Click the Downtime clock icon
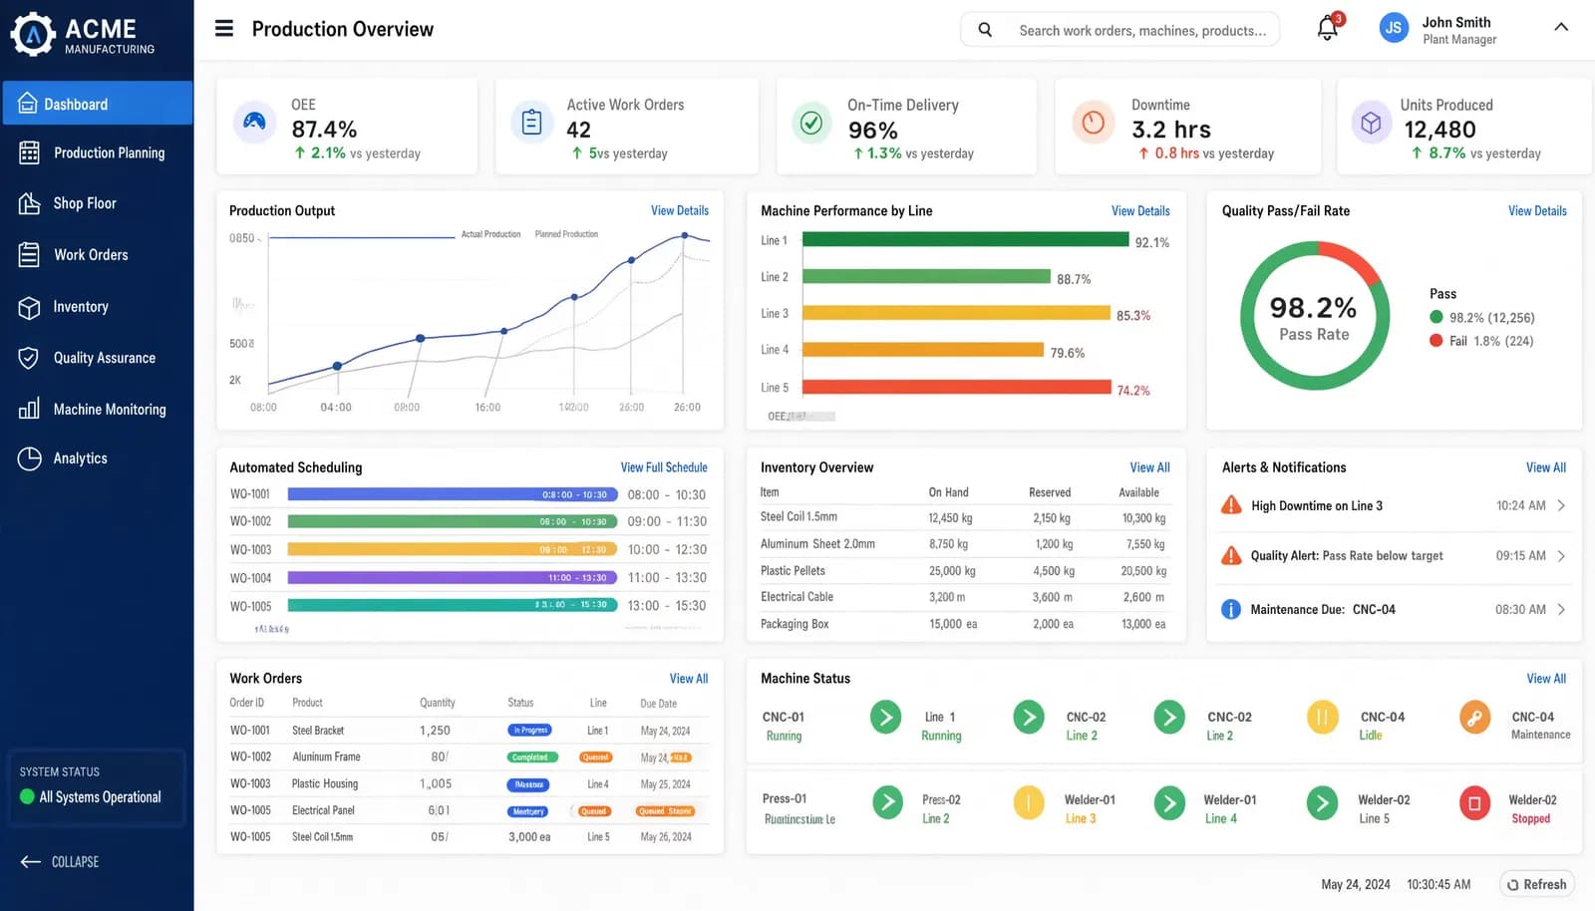Screen dimensions: 1595x911 coord(1093,123)
